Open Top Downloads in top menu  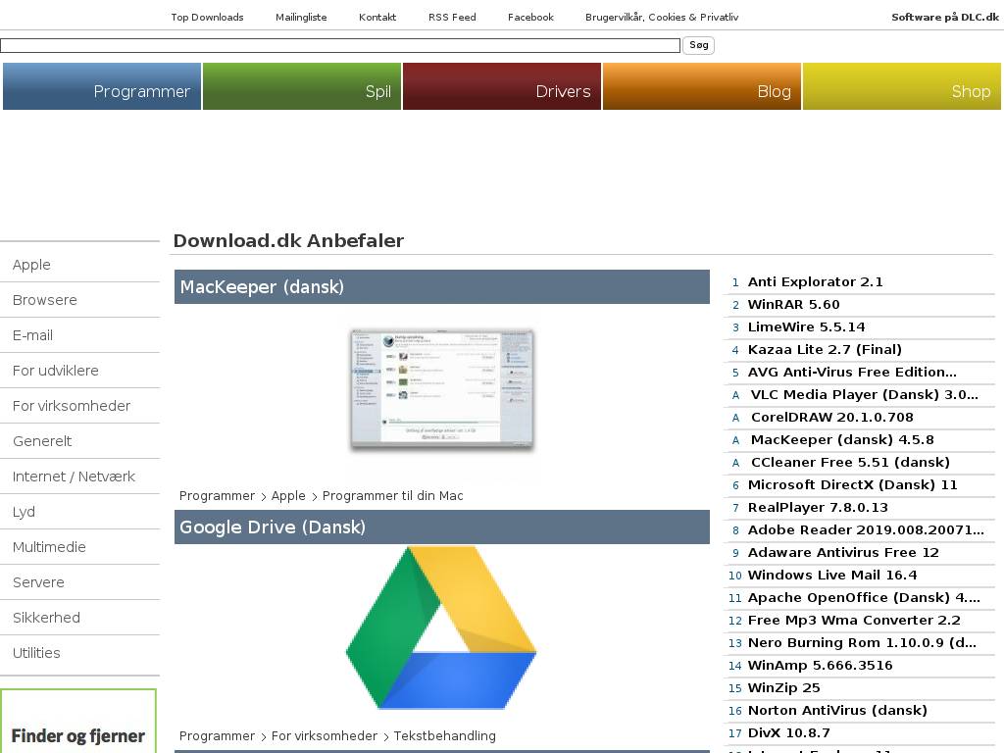[207, 17]
